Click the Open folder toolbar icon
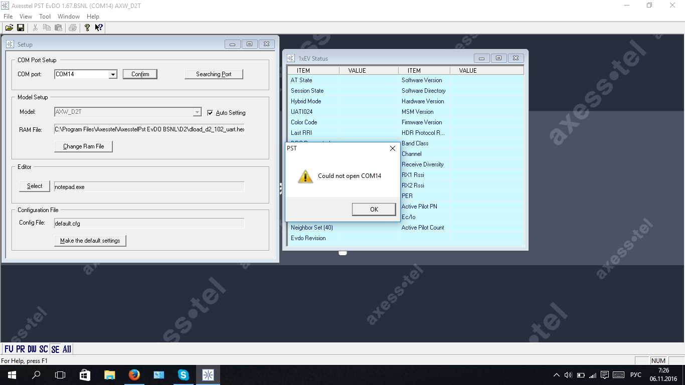This screenshot has height=385, width=685. (9, 28)
